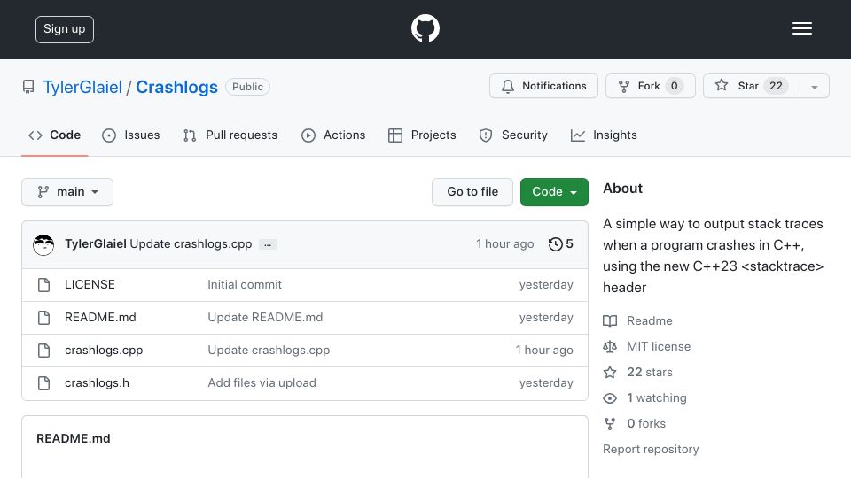Open the hamburger navigation menu
Image resolution: width=851 pixels, height=478 pixels.
801,28
